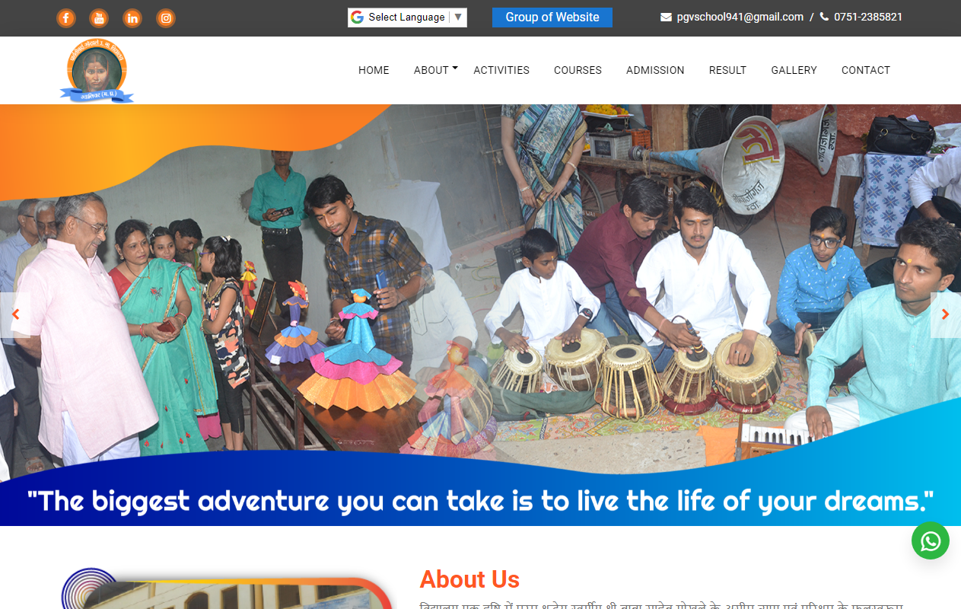
Task: Open the YouTube social icon
Action: (x=99, y=18)
